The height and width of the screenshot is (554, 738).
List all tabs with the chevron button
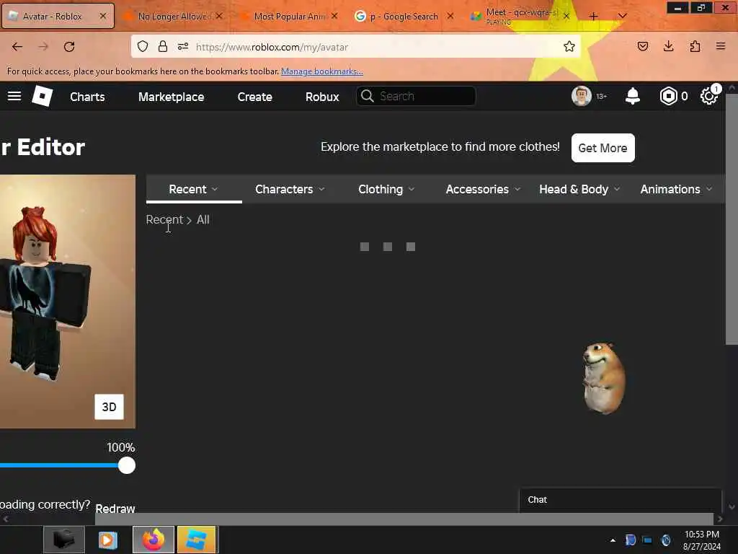pyautogui.click(x=622, y=16)
